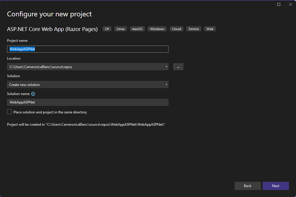This screenshot has width=296, height=197.
Task: Select the Cloud project type tag
Action: [x=176, y=29]
